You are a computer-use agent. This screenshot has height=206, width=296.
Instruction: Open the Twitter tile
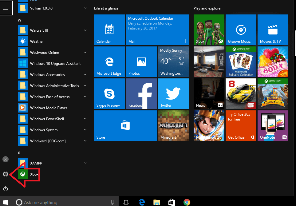[173, 94]
